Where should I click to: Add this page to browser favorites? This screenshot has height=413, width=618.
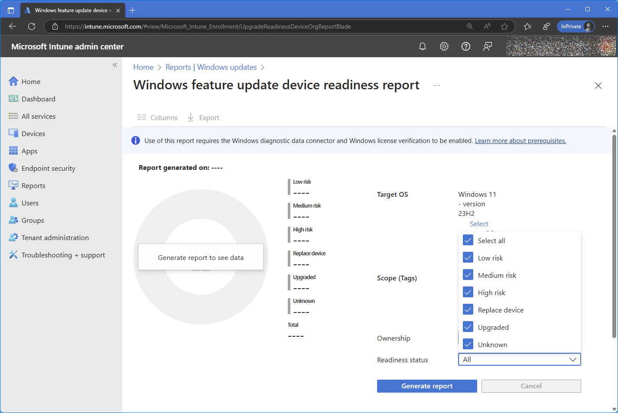click(x=504, y=26)
